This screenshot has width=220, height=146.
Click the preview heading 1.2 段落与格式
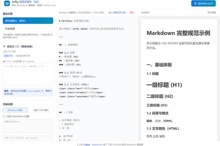point(157,113)
